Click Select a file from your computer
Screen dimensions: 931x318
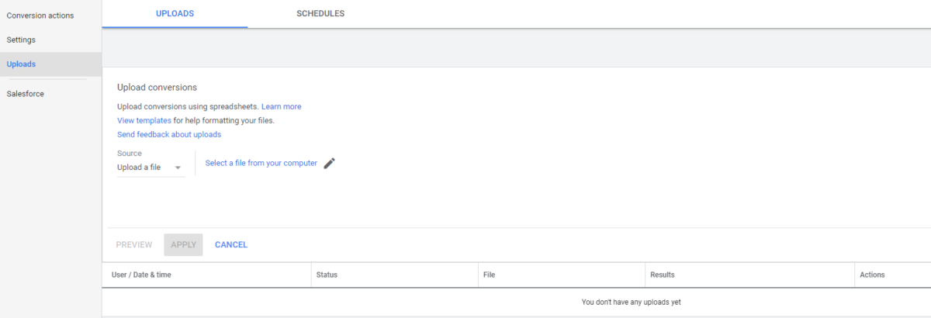tap(261, 163)
